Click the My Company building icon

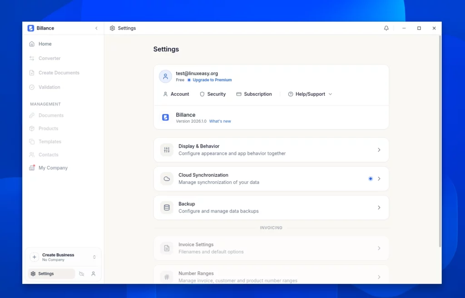[x=32, y=168]
